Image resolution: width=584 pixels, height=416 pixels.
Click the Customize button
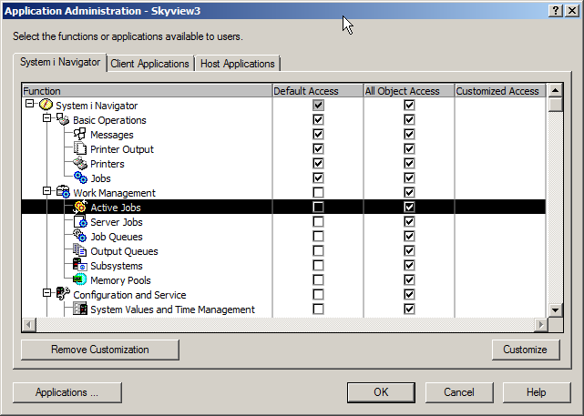pyautogui.click(x=525, y=350)
